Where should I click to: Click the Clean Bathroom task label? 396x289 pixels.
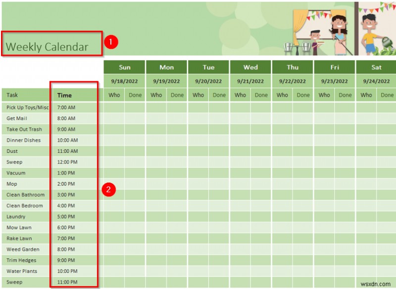tap(25, 194)
